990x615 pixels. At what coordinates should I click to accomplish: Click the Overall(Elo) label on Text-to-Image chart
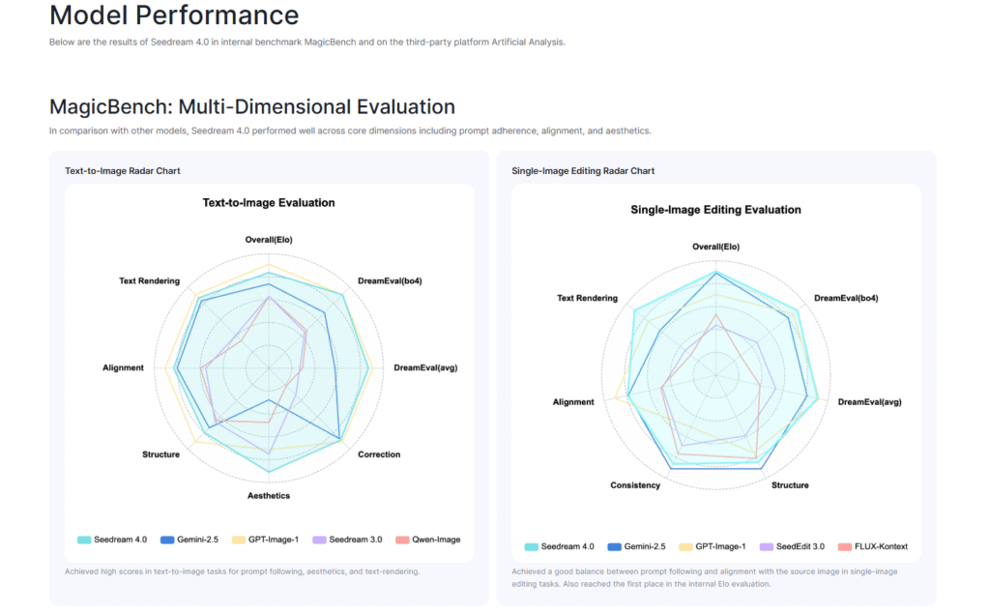tap(269, 240)
